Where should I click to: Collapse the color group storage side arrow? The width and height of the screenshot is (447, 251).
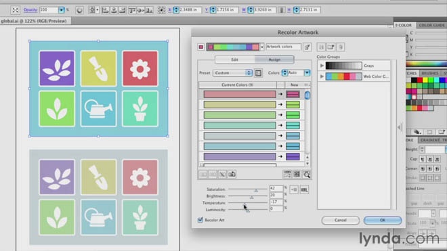pyautogui.click(x=400, y=127)
